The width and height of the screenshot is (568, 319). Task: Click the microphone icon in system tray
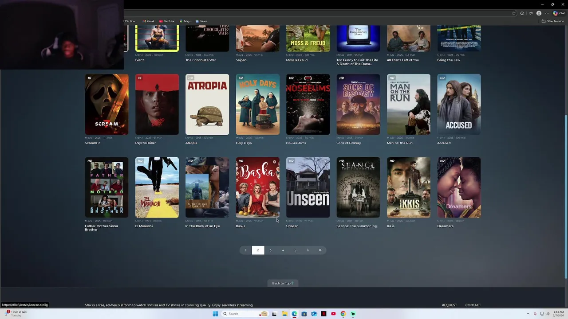click(535, 314)
